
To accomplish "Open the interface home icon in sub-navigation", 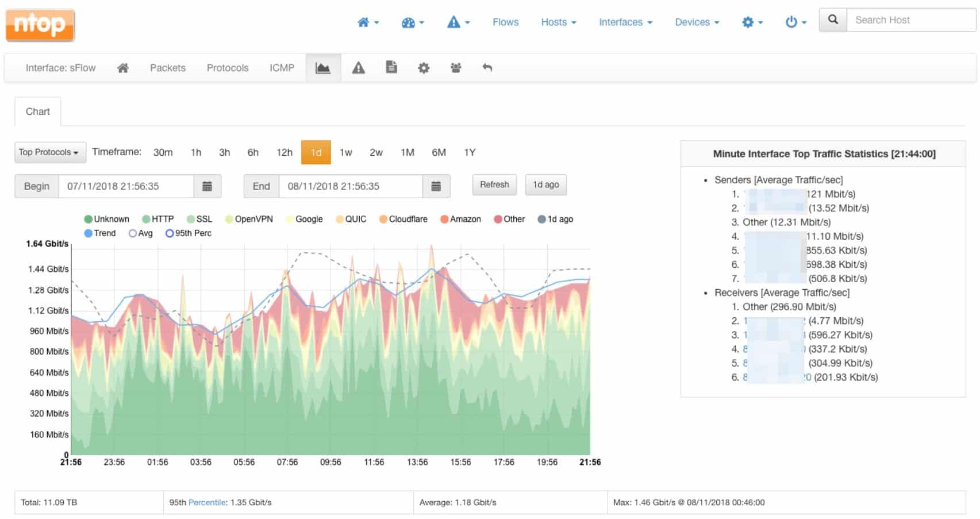I will point(122,68).
